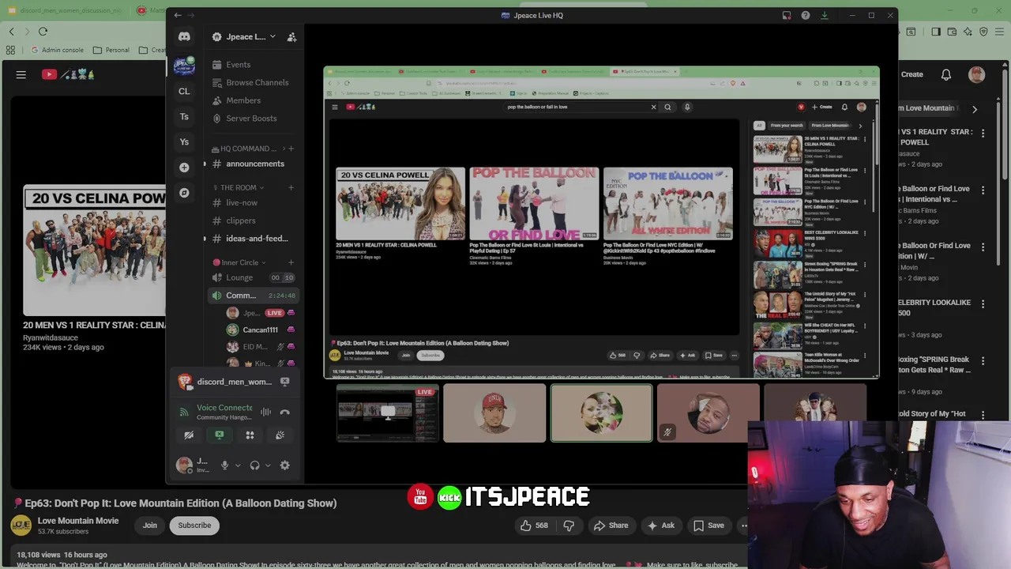
Task: Add channel to Inner Circle category
Action: click(291, 262)
